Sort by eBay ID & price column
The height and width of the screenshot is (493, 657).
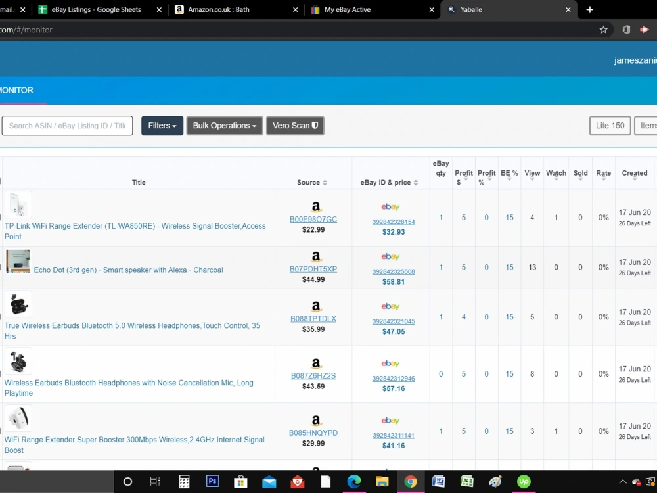389,182
